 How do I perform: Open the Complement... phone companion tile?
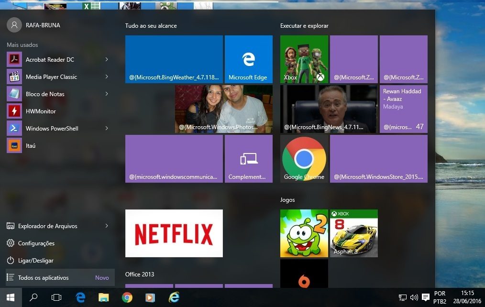click(x=249, y=159)
